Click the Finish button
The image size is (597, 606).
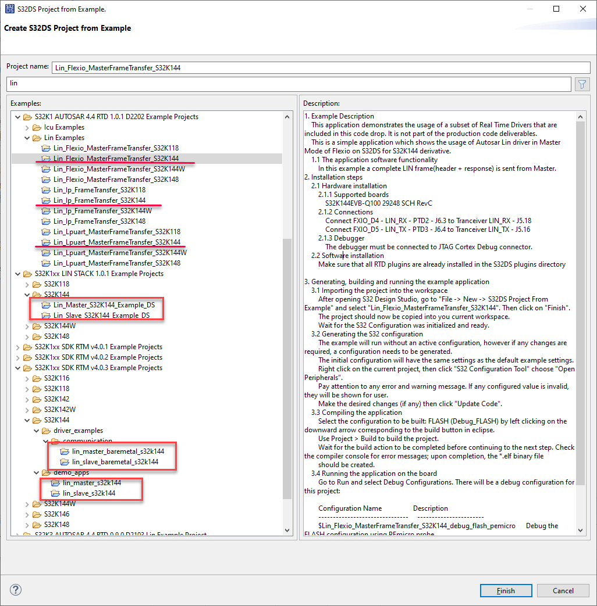pyautogui.click(x=506, y=590)
